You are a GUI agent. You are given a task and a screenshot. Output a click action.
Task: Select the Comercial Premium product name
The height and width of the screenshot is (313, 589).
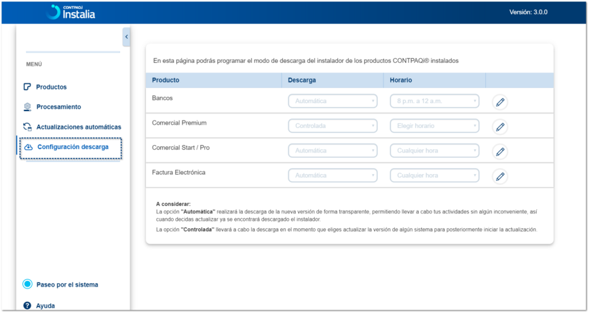pyautogui.click(x=179, y=123)
